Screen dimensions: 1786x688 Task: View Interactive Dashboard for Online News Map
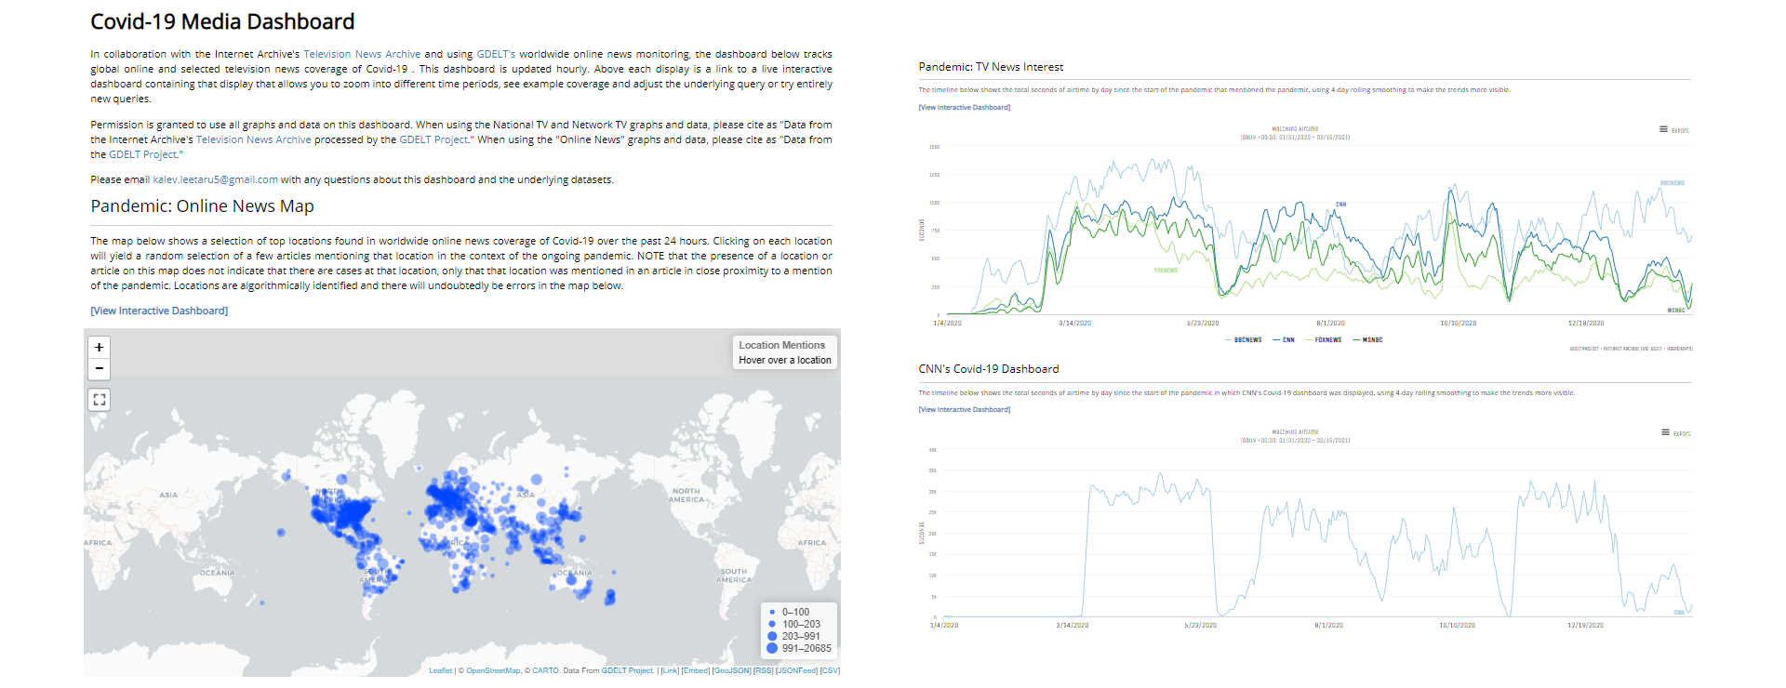point(159,311)
